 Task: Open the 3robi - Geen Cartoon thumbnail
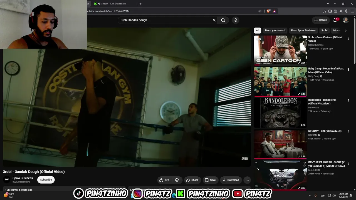click(x=280, y=50)
